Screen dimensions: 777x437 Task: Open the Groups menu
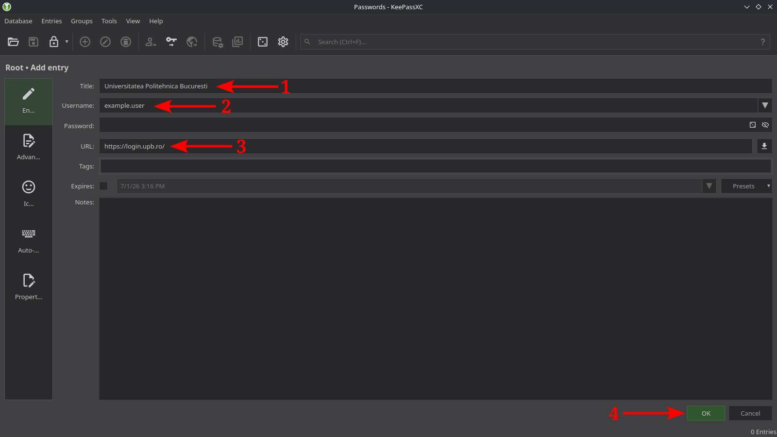(82, 21)
